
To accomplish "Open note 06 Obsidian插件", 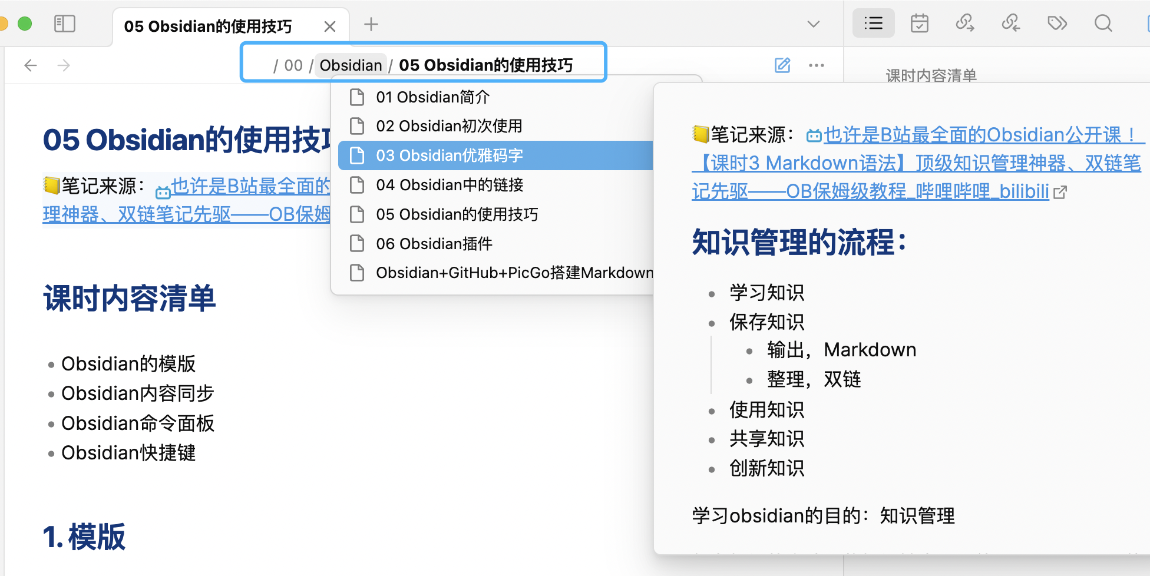I will (x=495, y=244).
